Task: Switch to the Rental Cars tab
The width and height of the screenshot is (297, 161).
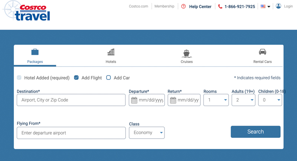Action: tap(262, 56)
